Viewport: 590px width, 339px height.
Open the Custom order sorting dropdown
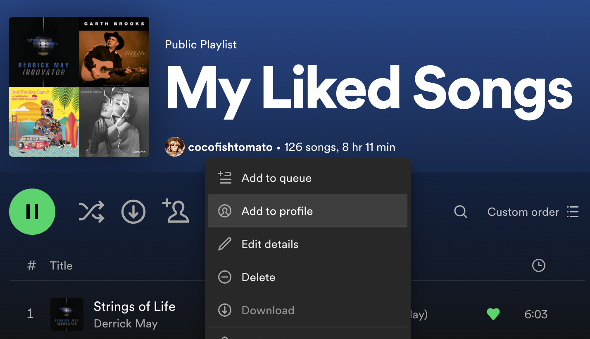point(523,212)
